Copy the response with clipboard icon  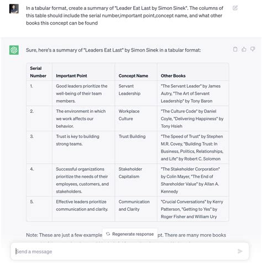pyautogui.click(x=235, y=49)
